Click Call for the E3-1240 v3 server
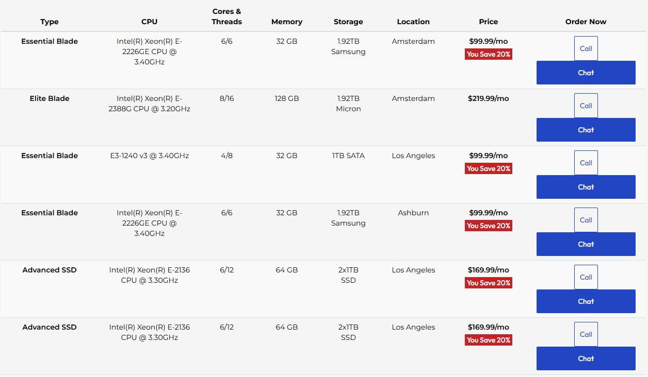Image resolution: width=648 pixels, height=377 pixels. (586, 163)
